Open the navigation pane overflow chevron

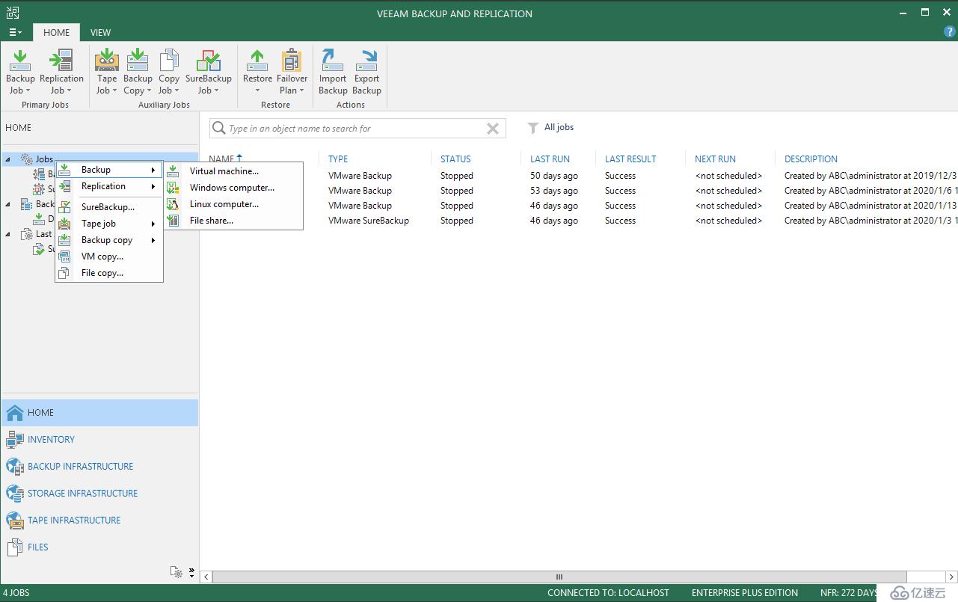point(191,572)
